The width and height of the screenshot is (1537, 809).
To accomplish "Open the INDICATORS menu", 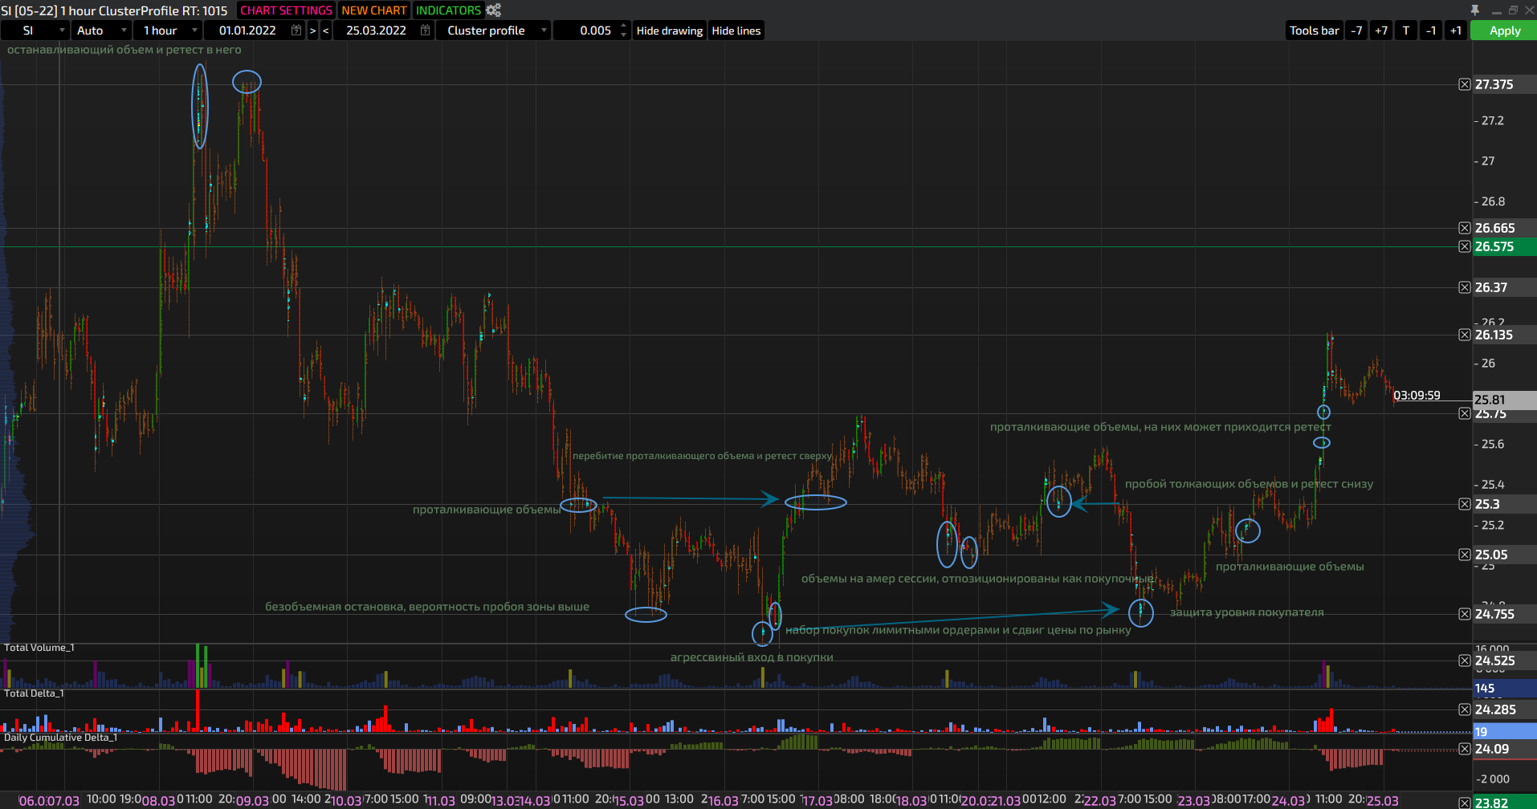I will tap(448, 10).
